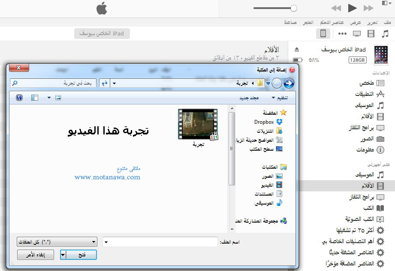Open المستندات documents library

[268, 194]
